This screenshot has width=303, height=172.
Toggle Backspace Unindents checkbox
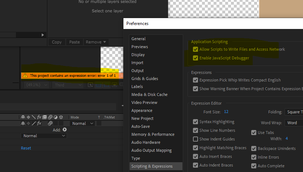254,148
